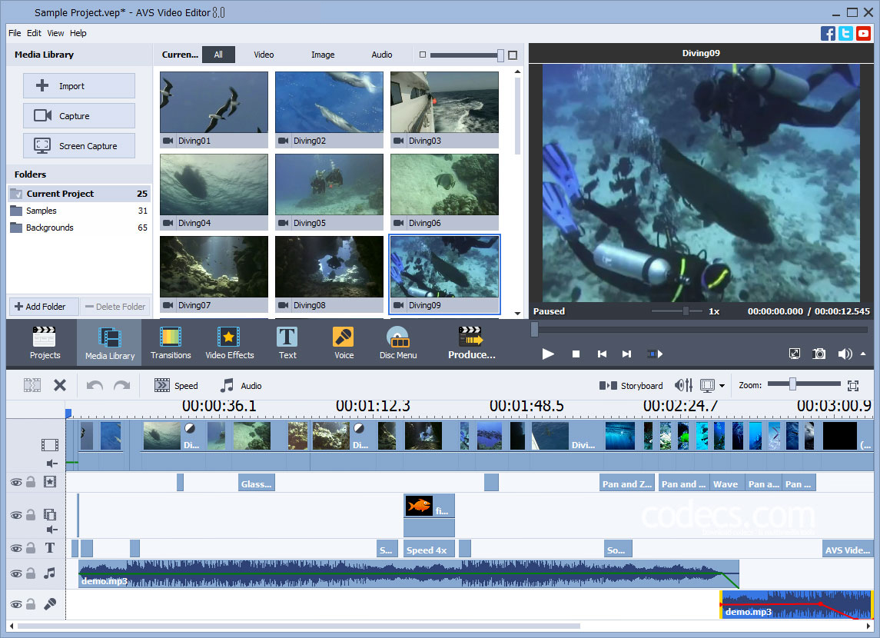Open the Video Effects panel

(x=230, y=342)
